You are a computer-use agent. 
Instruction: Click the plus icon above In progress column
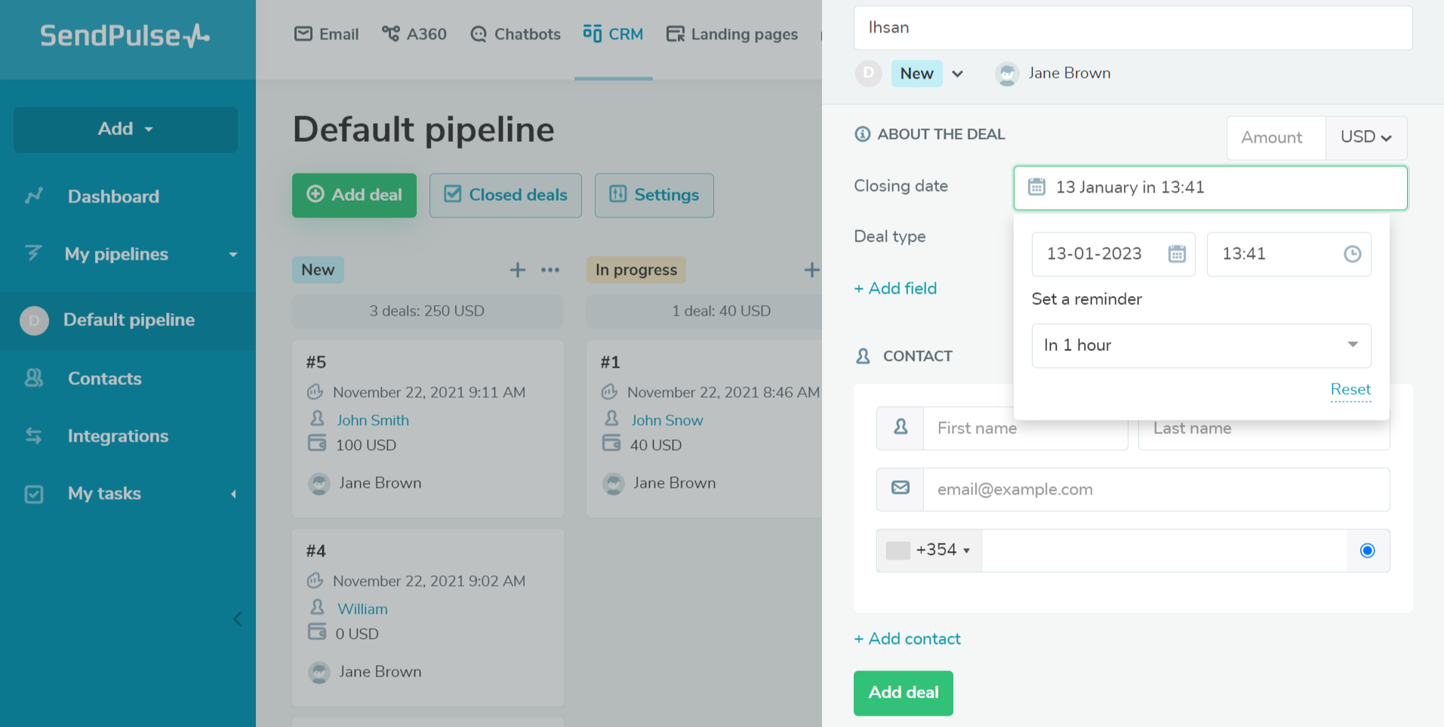[x=812, y=270]
